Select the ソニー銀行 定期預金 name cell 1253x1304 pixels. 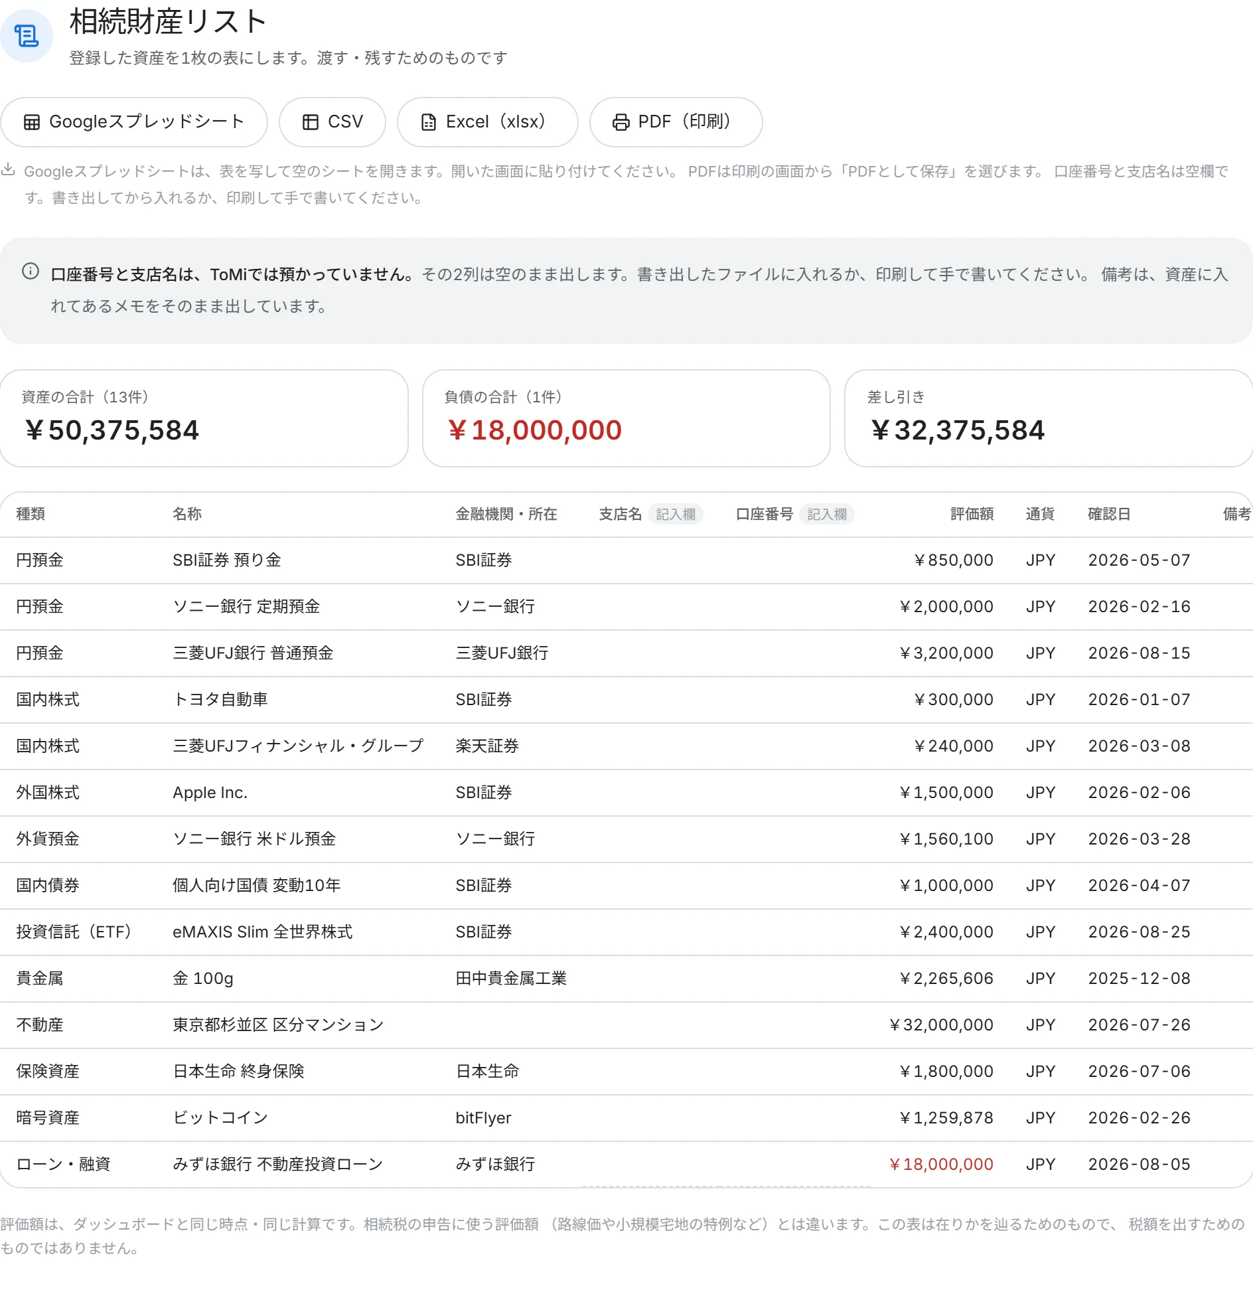[x=246, y=607]
